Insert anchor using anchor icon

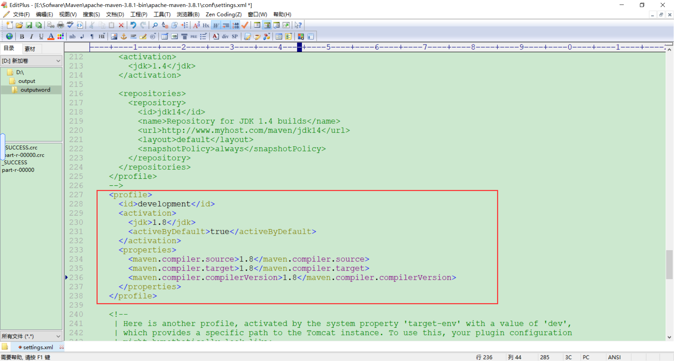point(124,36)
